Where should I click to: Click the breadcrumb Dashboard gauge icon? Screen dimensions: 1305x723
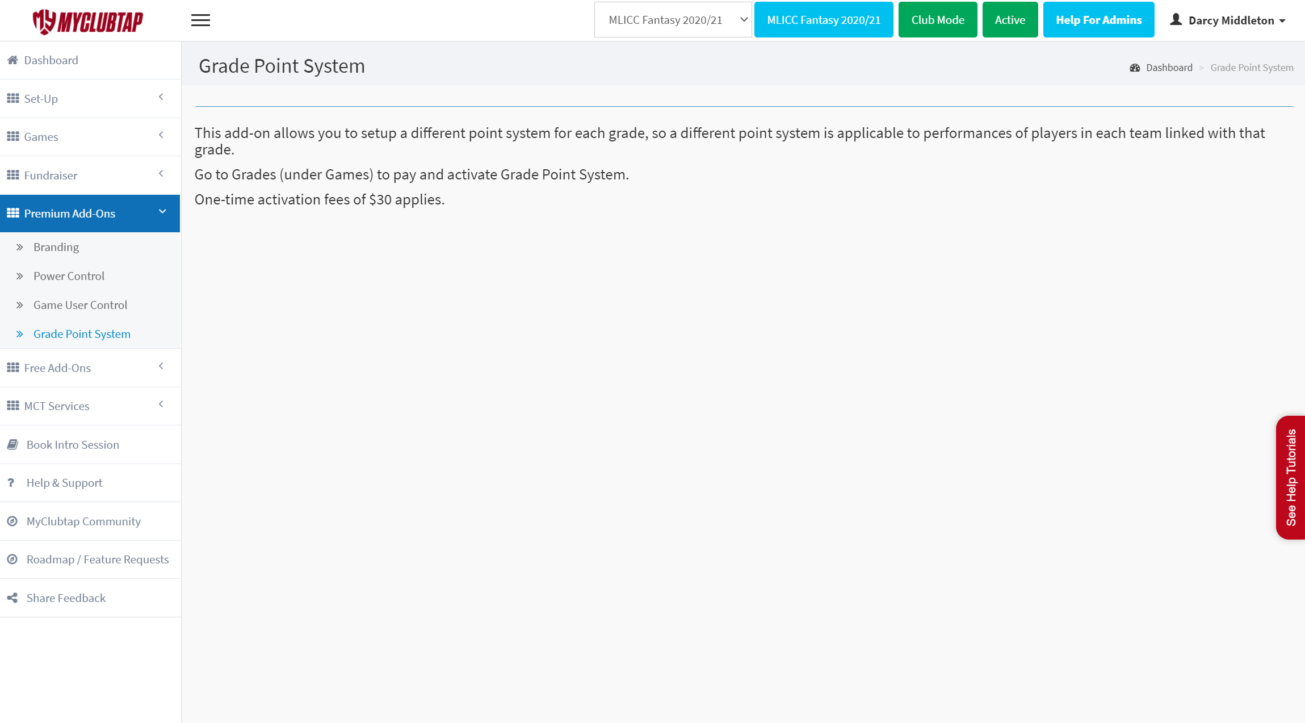point(1135,68)
